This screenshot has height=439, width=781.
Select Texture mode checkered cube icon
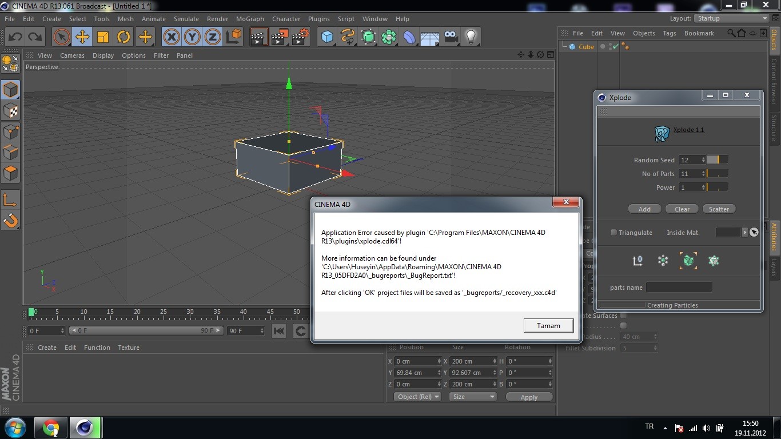click(10, 110)
